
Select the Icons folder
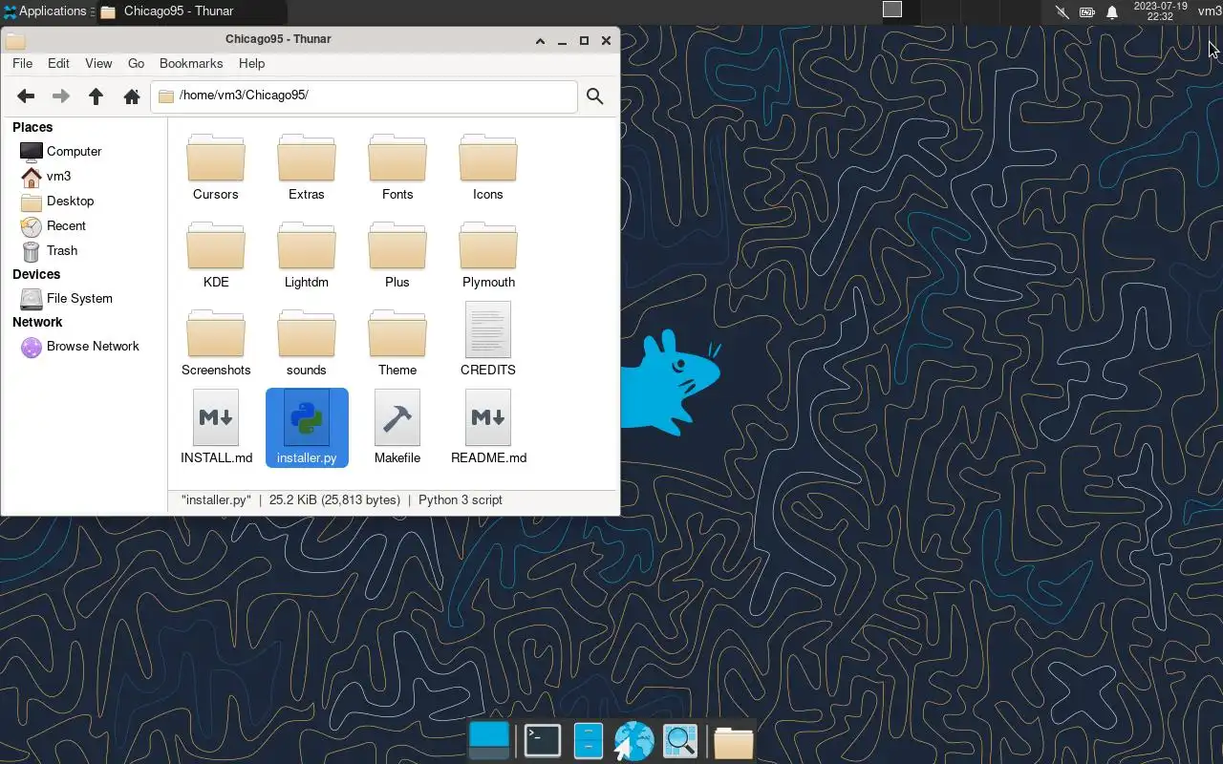click(x=488, y=167)
